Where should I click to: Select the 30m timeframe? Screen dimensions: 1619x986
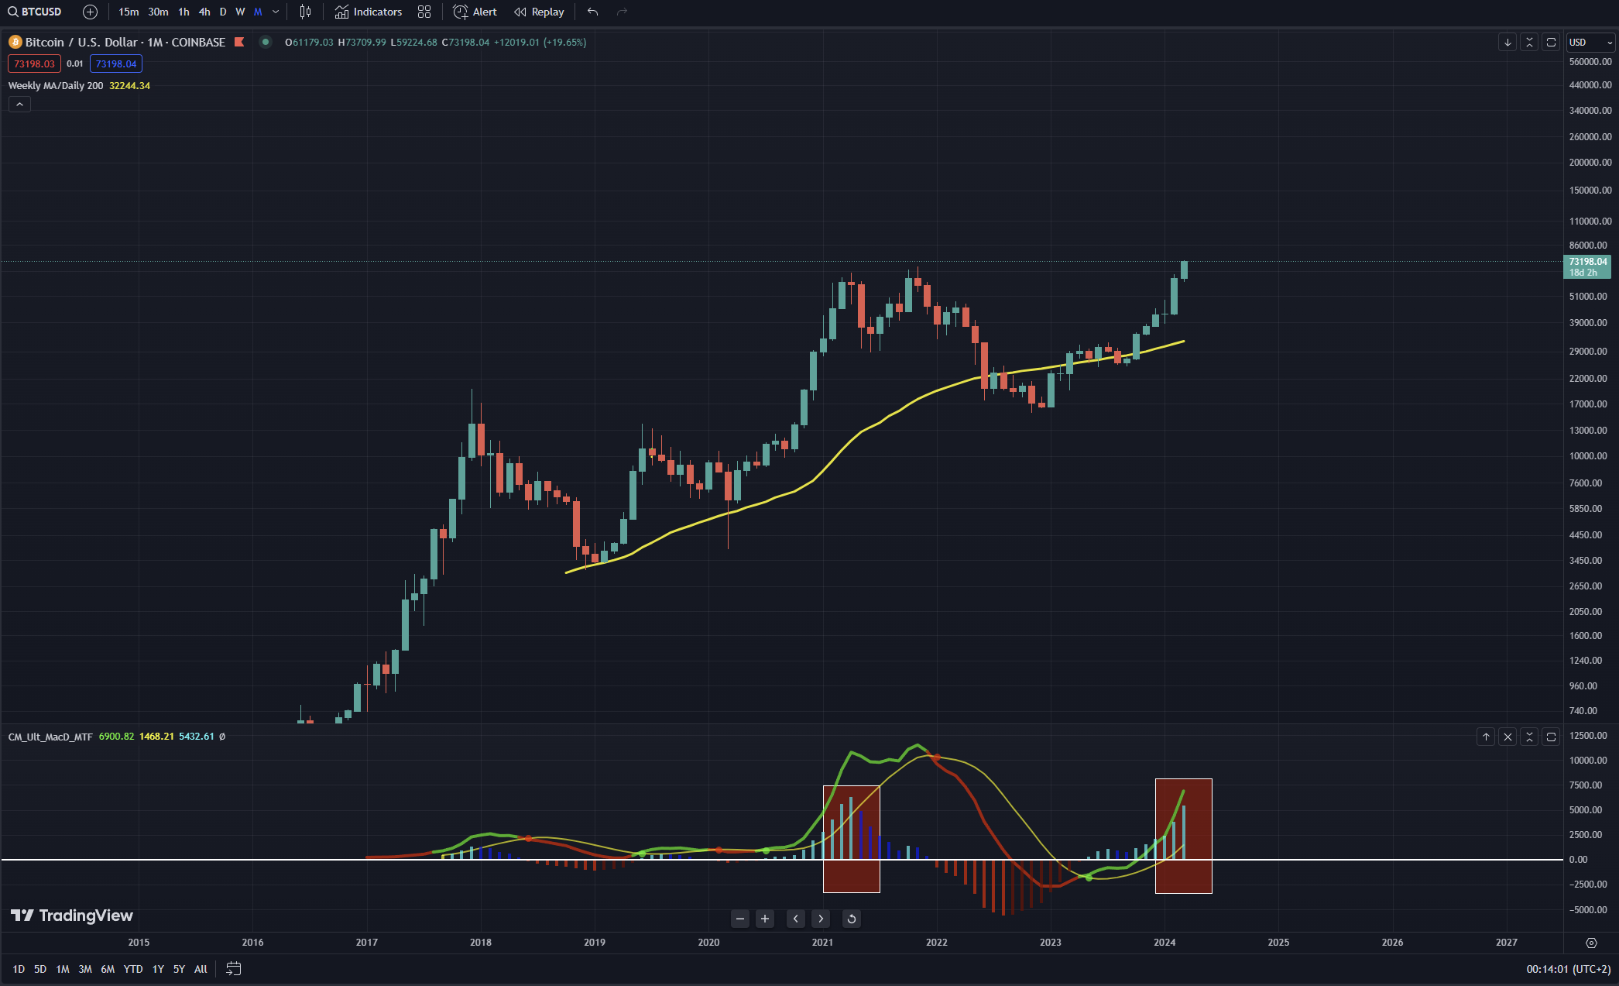pyautogui.click(x=158, y=12)
